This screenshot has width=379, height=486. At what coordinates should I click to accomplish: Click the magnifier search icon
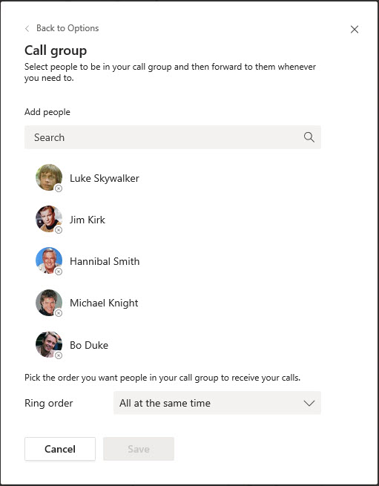tap(309, 137)
